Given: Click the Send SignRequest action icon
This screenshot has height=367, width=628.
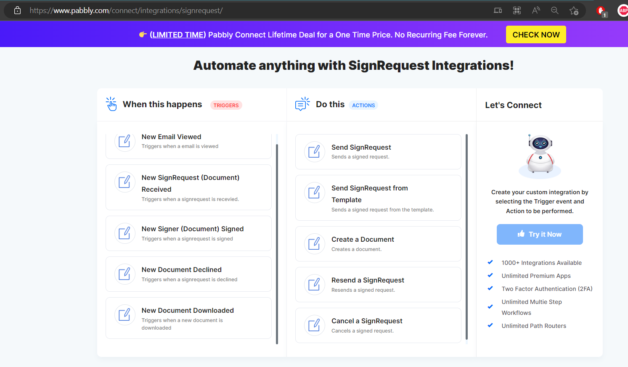Looking at the screenshot, I should pos(315,152).
